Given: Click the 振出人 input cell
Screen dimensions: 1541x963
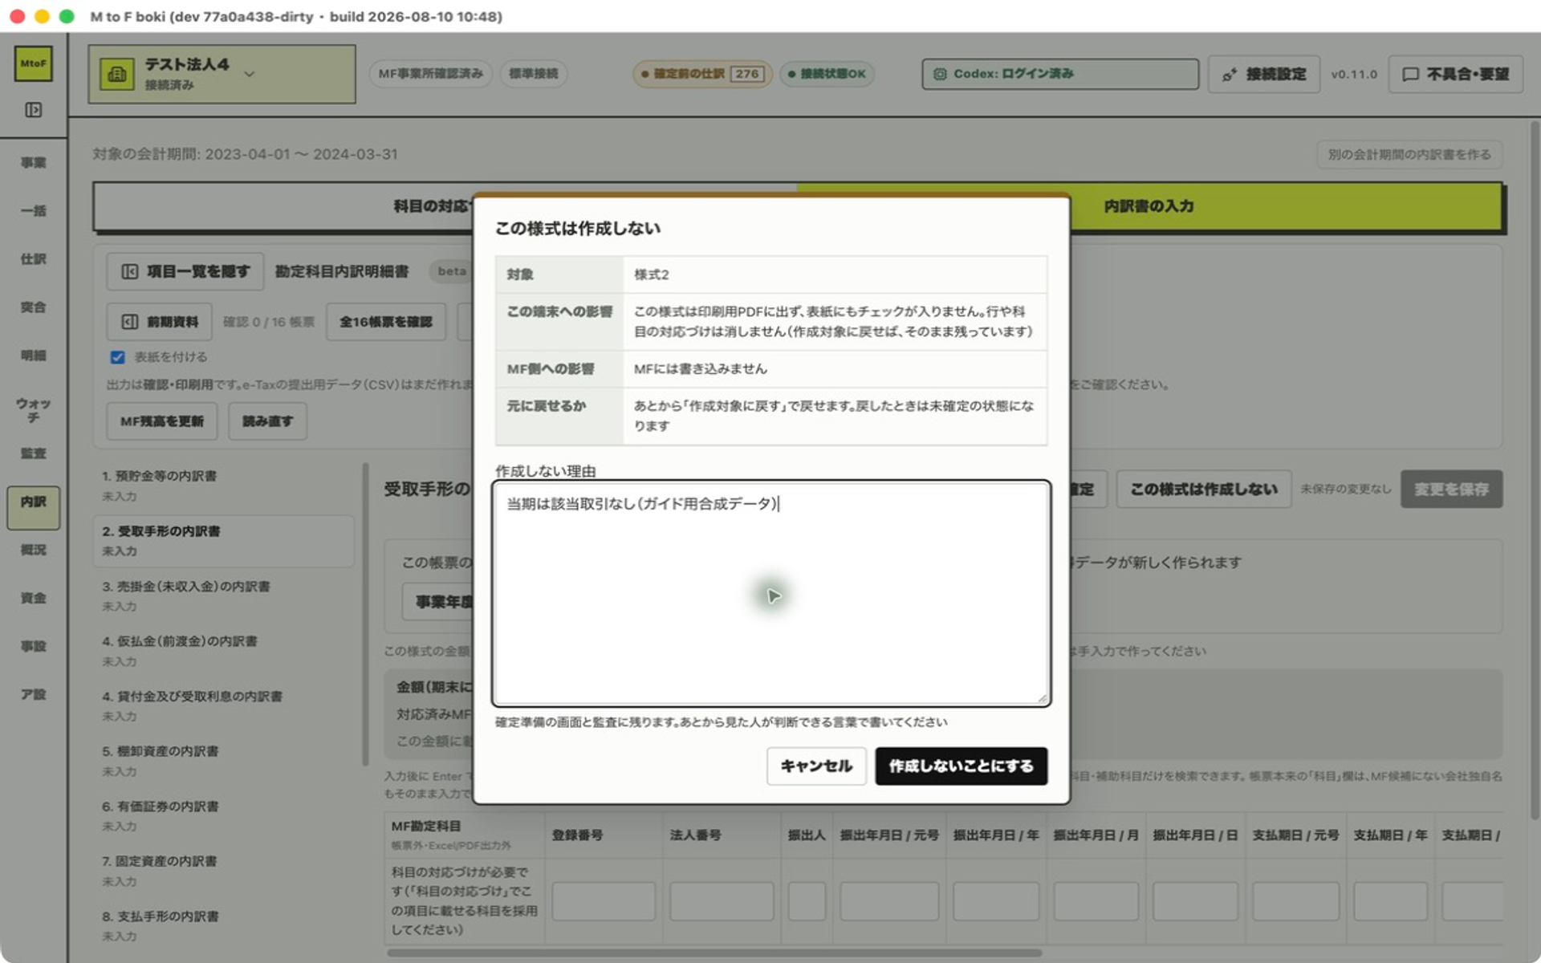Looking at the screenshot, I should coord(807,901).
